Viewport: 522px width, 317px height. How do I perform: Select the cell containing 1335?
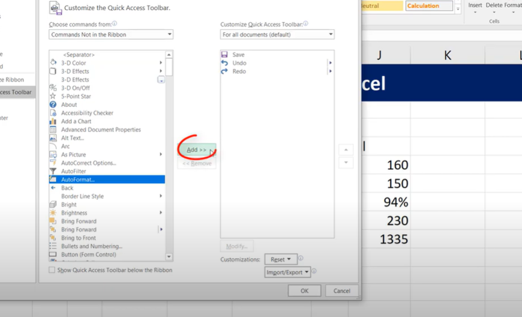click(386, 239)
